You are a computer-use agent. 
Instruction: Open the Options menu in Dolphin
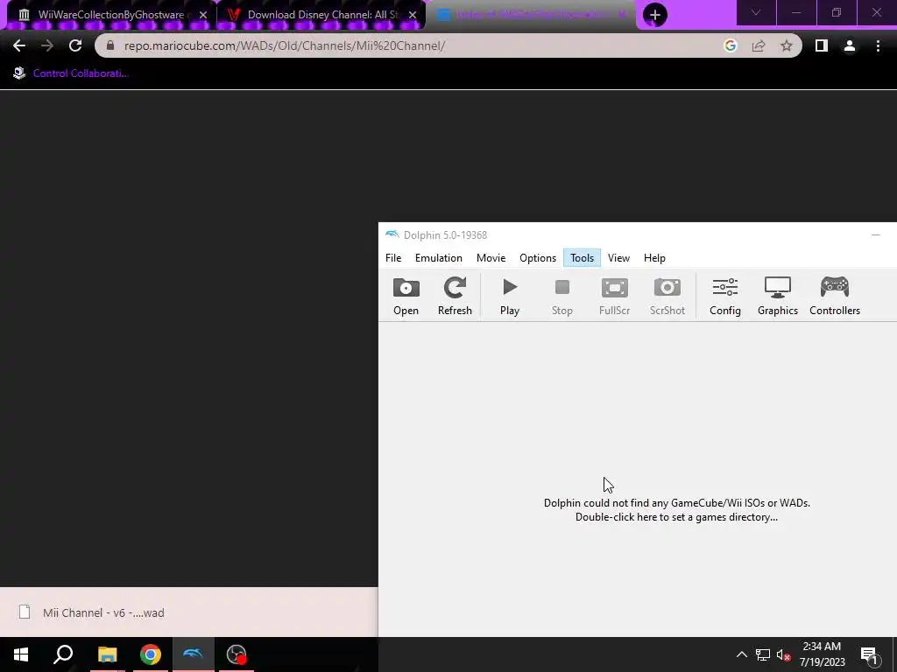(x=538, y=258)
